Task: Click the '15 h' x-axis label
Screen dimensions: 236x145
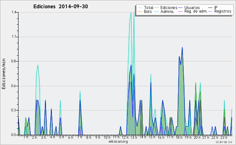Action: pyautogui.click(x=152, y=137)
